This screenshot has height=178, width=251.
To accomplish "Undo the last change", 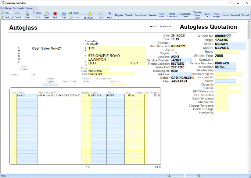I will [37, 13].
